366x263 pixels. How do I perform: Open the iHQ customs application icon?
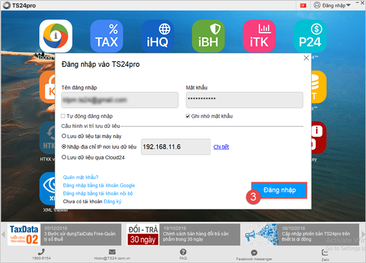[x=157, y=36]
